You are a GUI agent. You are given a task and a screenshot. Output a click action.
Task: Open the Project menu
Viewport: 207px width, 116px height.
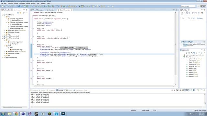pos(33,4)
